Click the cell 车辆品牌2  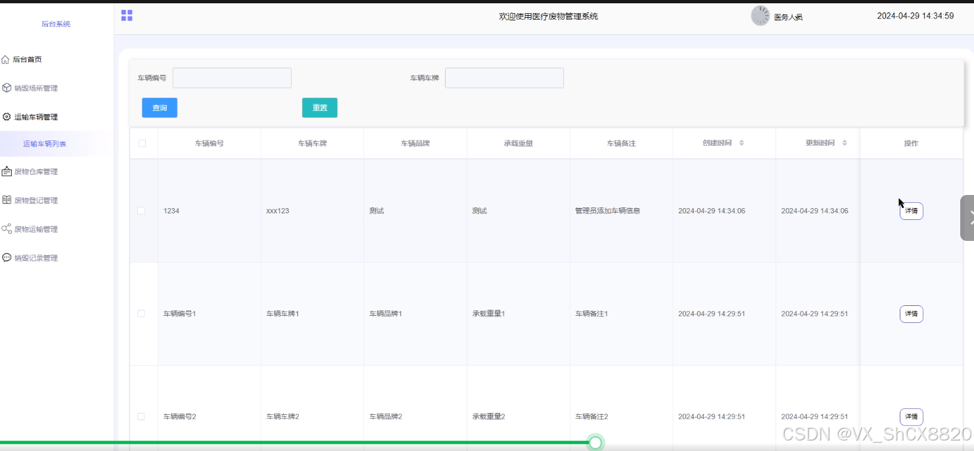[x=386, y=417]
